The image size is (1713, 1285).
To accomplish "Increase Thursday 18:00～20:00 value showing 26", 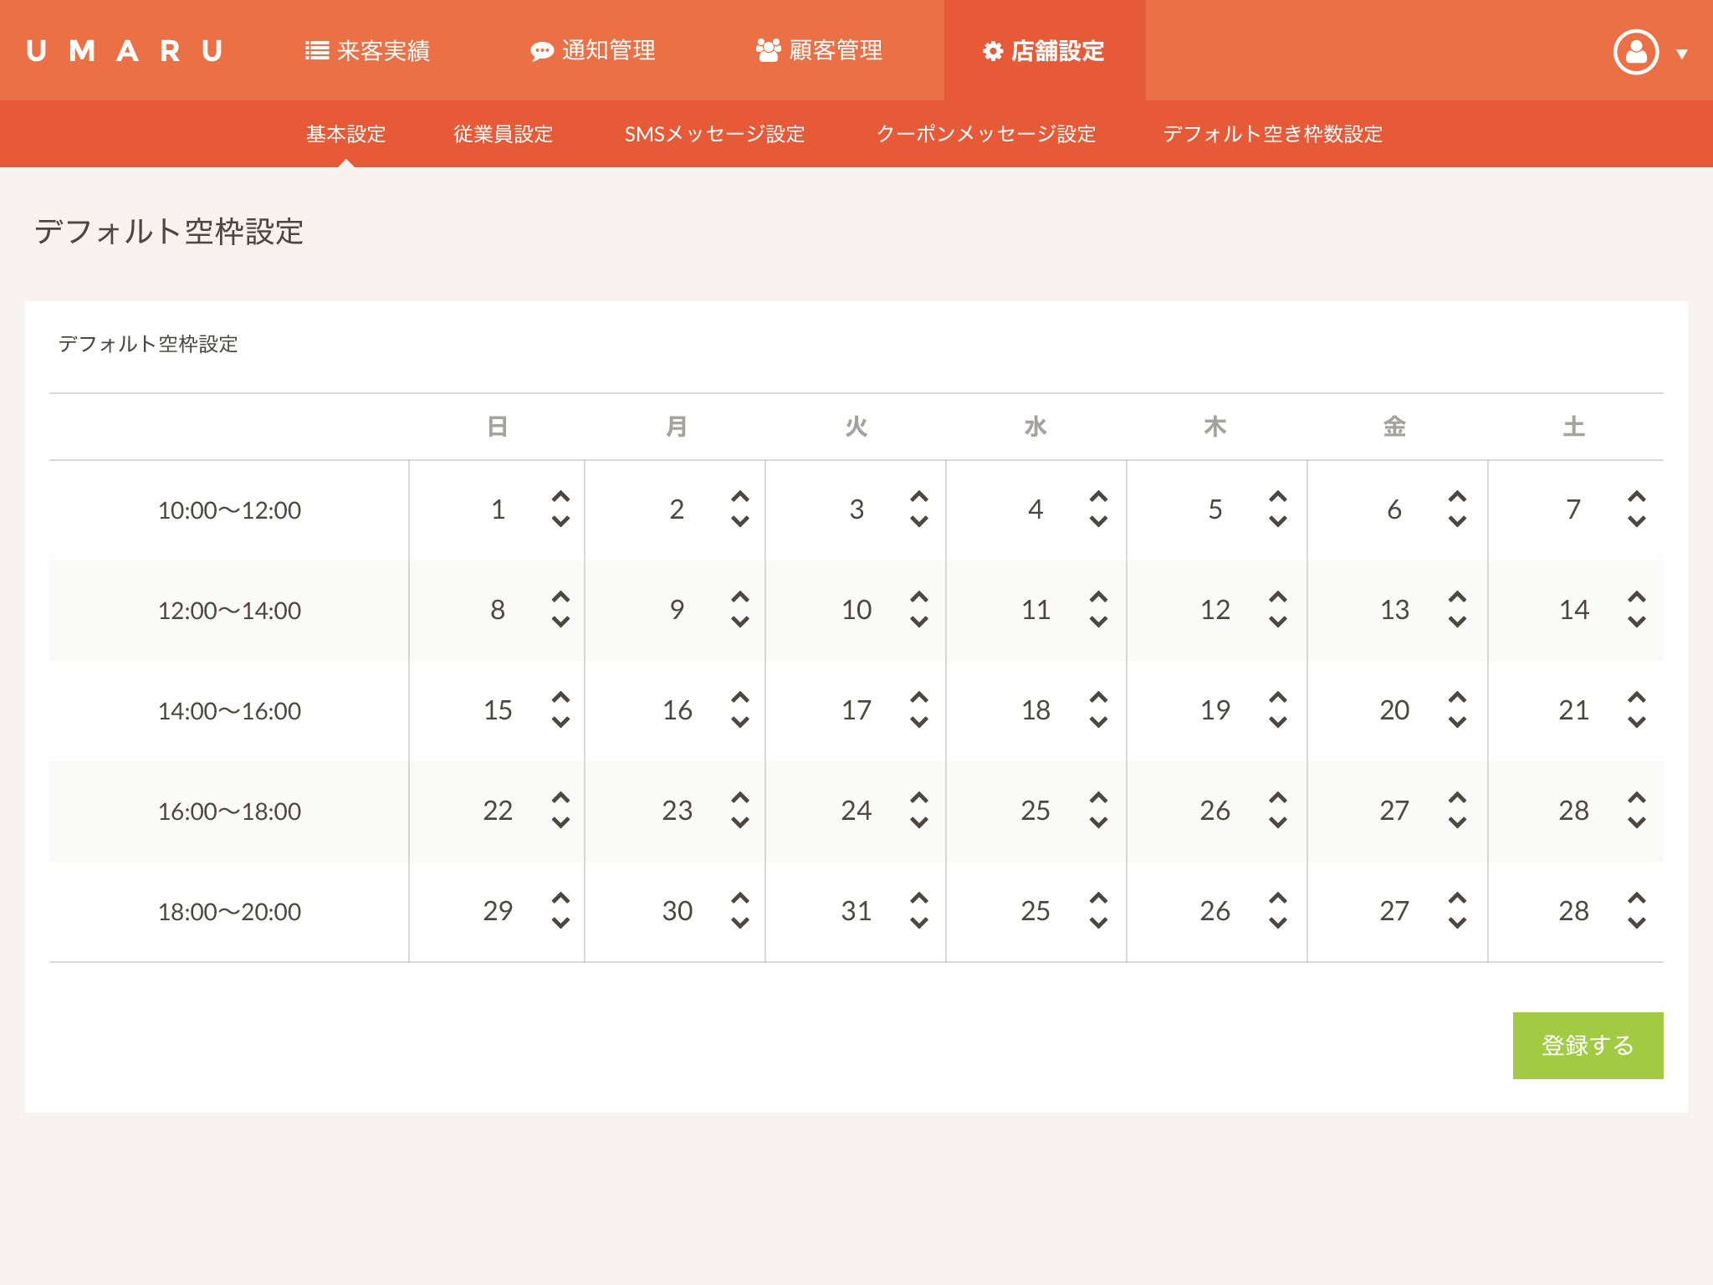I will click(x=1278, y=898).
